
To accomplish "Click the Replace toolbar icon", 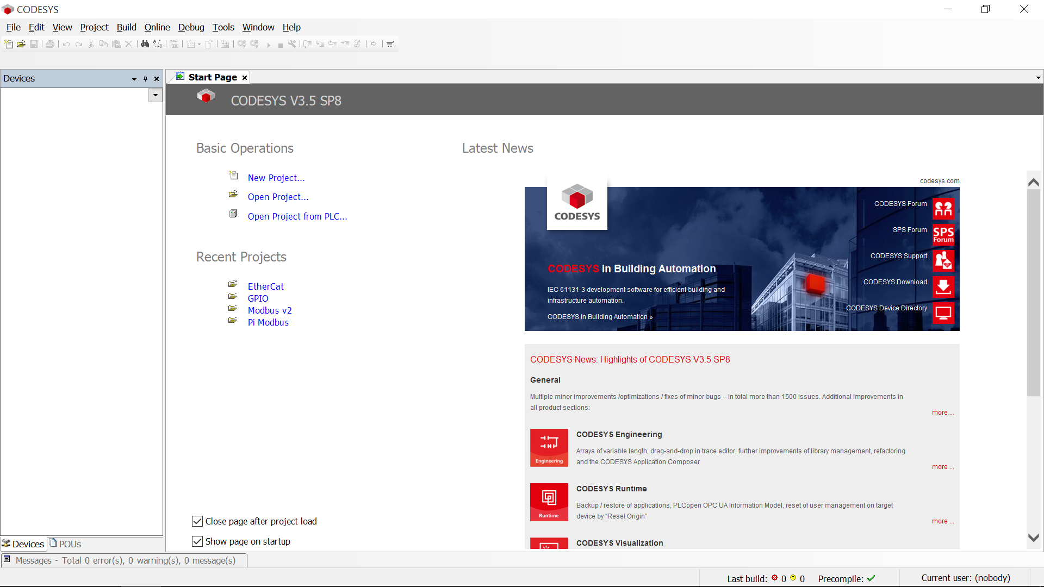I will 158,44.
